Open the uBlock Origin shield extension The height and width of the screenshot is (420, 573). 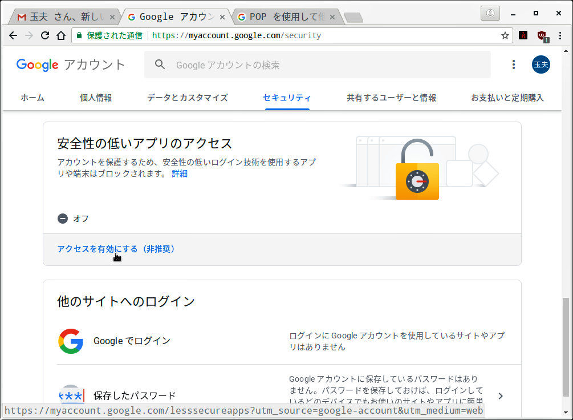pos(542,36)
